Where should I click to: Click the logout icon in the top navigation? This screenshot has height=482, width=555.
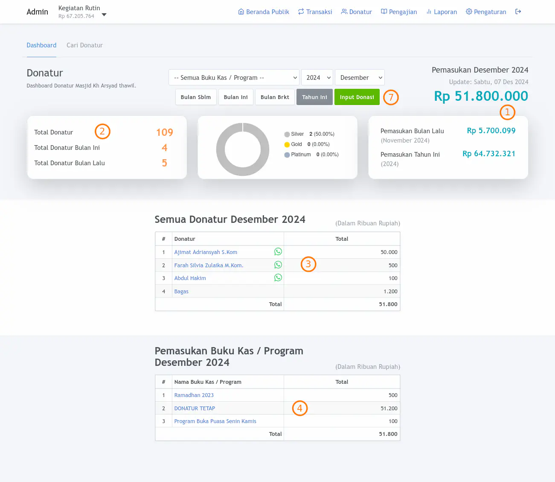pos(518,12)
